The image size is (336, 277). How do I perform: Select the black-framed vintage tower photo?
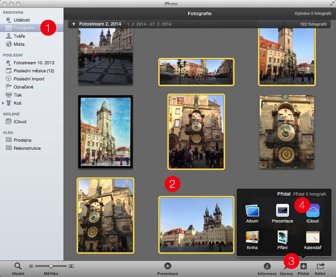click(106, 132)
